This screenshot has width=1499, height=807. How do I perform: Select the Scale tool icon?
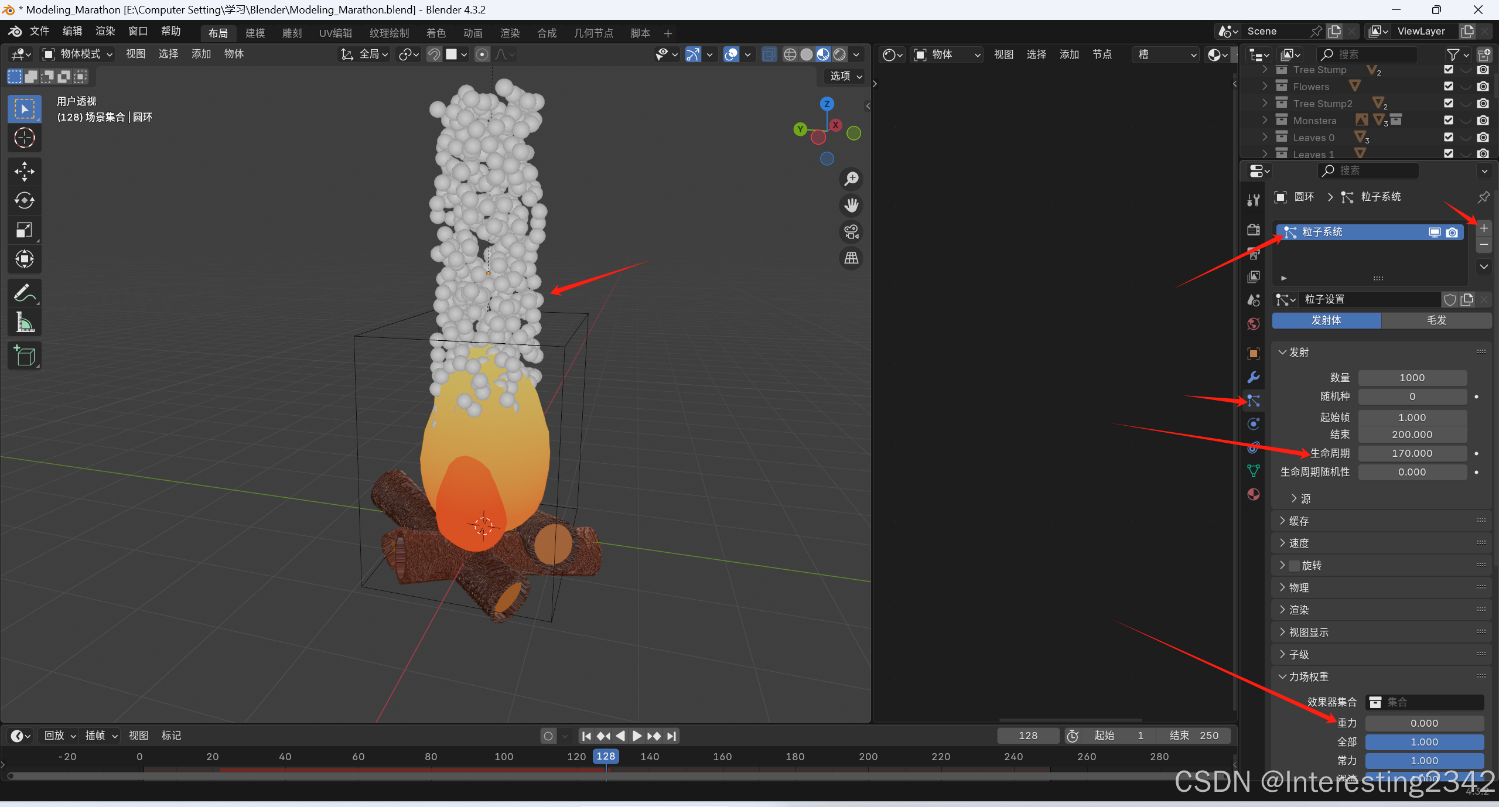[24, 230]
